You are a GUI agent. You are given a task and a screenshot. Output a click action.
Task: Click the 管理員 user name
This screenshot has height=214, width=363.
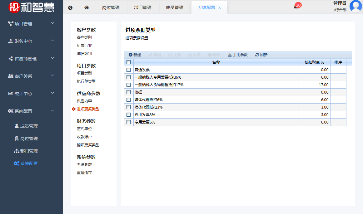pyautogui.click(x=340, y=3)
